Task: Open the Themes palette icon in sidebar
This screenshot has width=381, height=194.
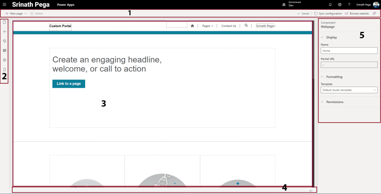Action: (x=4, y=41)
